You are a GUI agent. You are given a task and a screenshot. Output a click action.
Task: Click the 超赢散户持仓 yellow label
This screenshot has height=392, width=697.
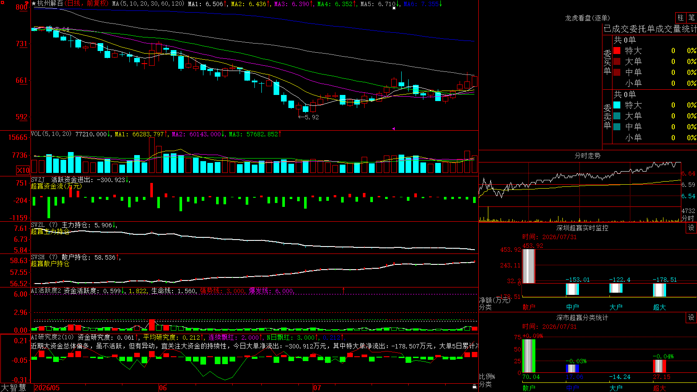click(x=50, y=264)
